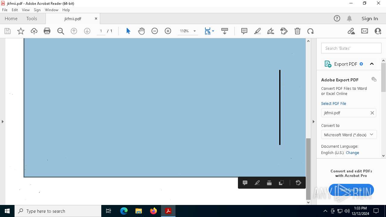Zoom out with the minus icon
The width and height of the screenshot is (386, 217).
(x=155, y=31)
